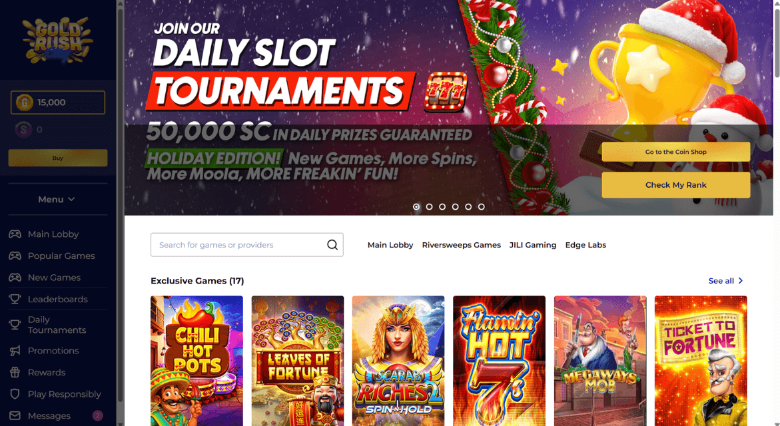Click the Promotions megaphone icon
The height and width of the screenshot is (426, 780).
[x=15, y=350]
